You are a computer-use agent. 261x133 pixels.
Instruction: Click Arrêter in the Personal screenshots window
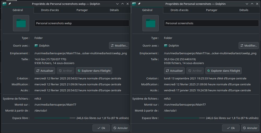[x=195, y=71]
